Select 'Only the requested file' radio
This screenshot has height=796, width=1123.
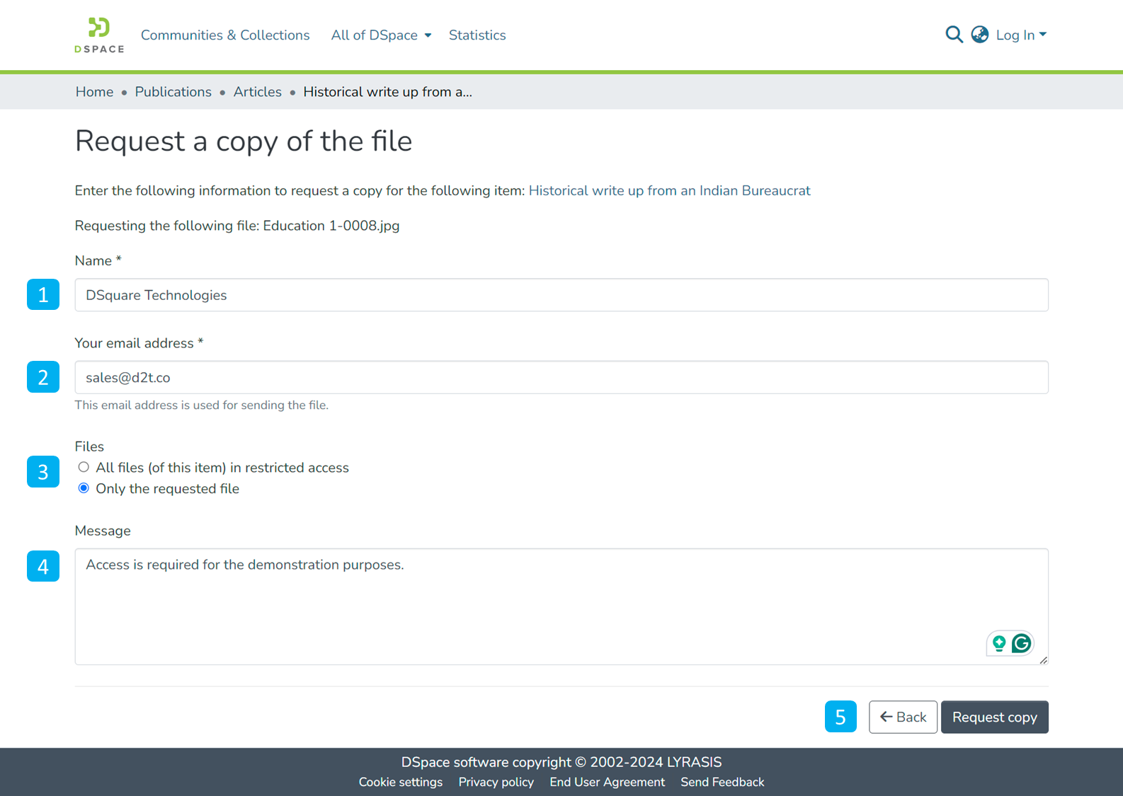84,488
